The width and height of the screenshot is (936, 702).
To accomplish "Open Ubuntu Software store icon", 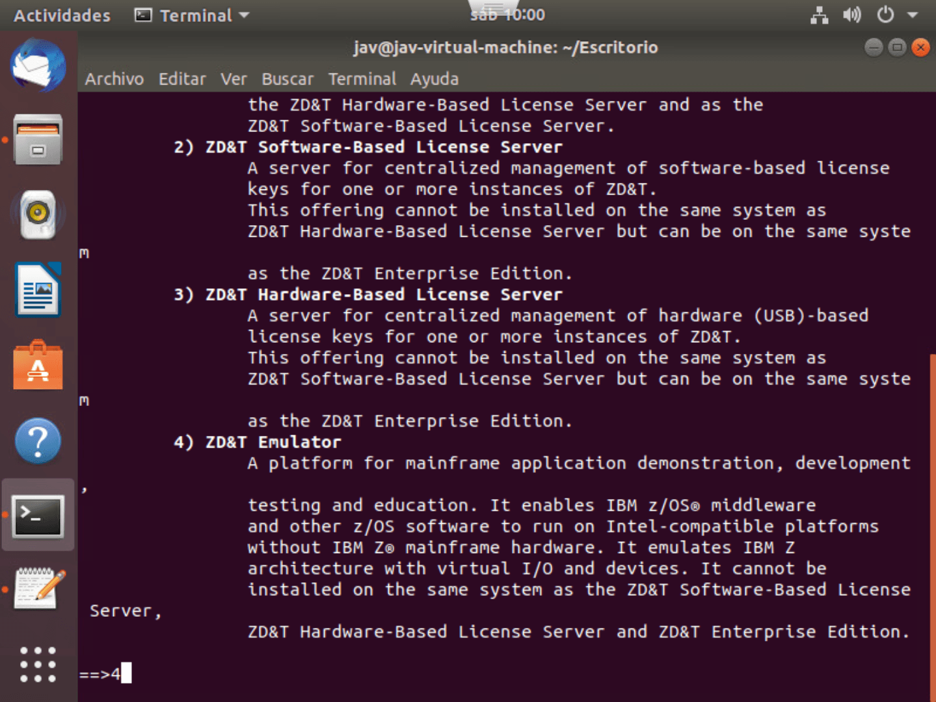I will pos(38,366).
